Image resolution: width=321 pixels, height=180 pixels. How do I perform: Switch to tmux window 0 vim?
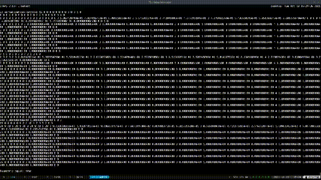[x=9, y=177]
